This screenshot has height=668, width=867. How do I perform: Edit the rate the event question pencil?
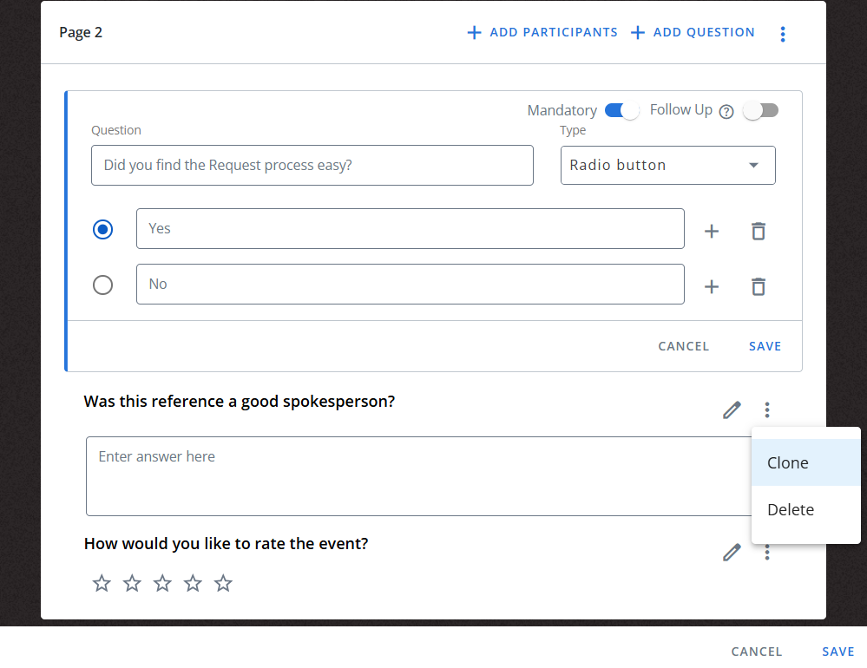coord(732,553)
